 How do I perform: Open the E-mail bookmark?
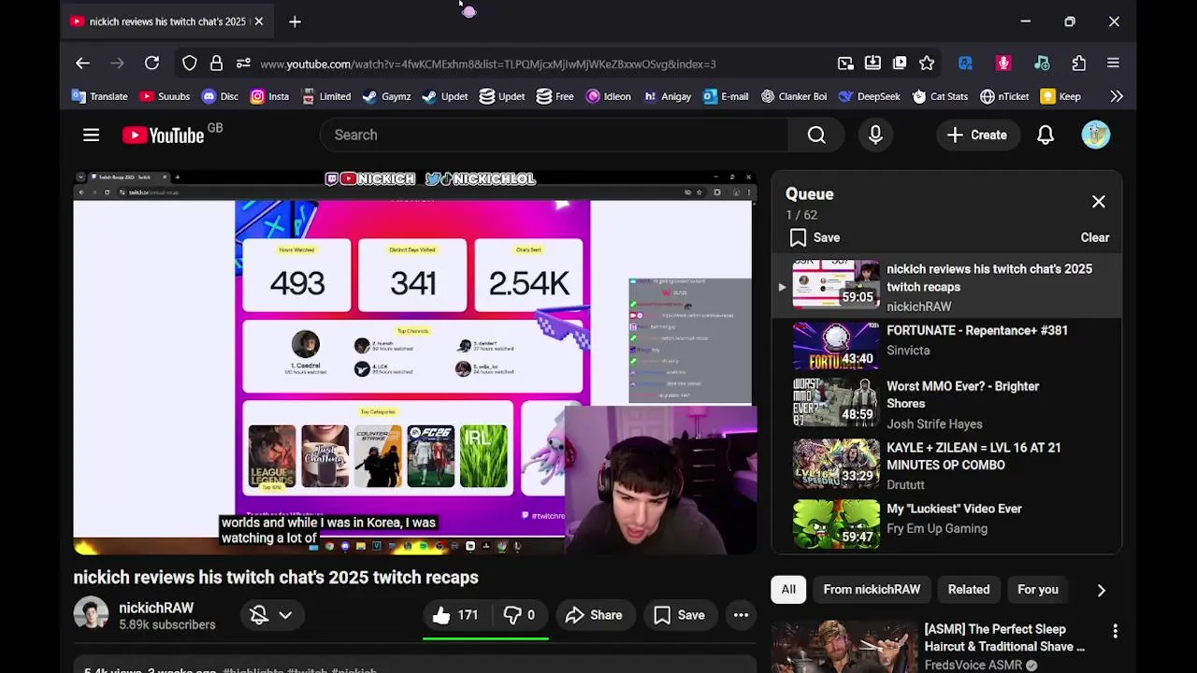(x=726, y=96)
